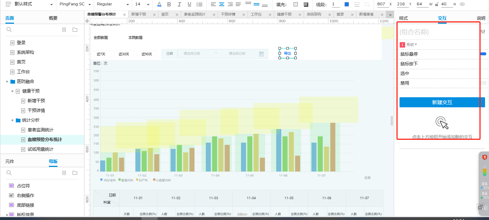
Task: Click the 导出 button on canvas
Action: point(287,53)
